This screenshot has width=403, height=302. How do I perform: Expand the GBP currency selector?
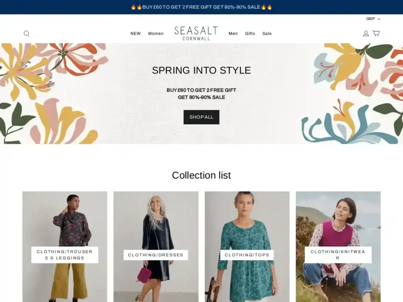(373, 19)
